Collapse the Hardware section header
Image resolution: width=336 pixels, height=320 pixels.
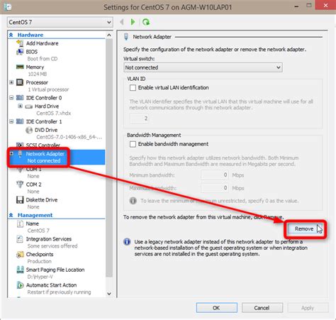11,35
